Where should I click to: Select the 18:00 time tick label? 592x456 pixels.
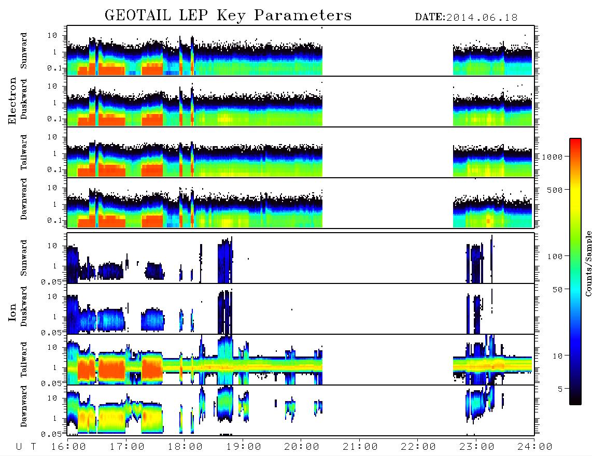[x=185, y=447]
